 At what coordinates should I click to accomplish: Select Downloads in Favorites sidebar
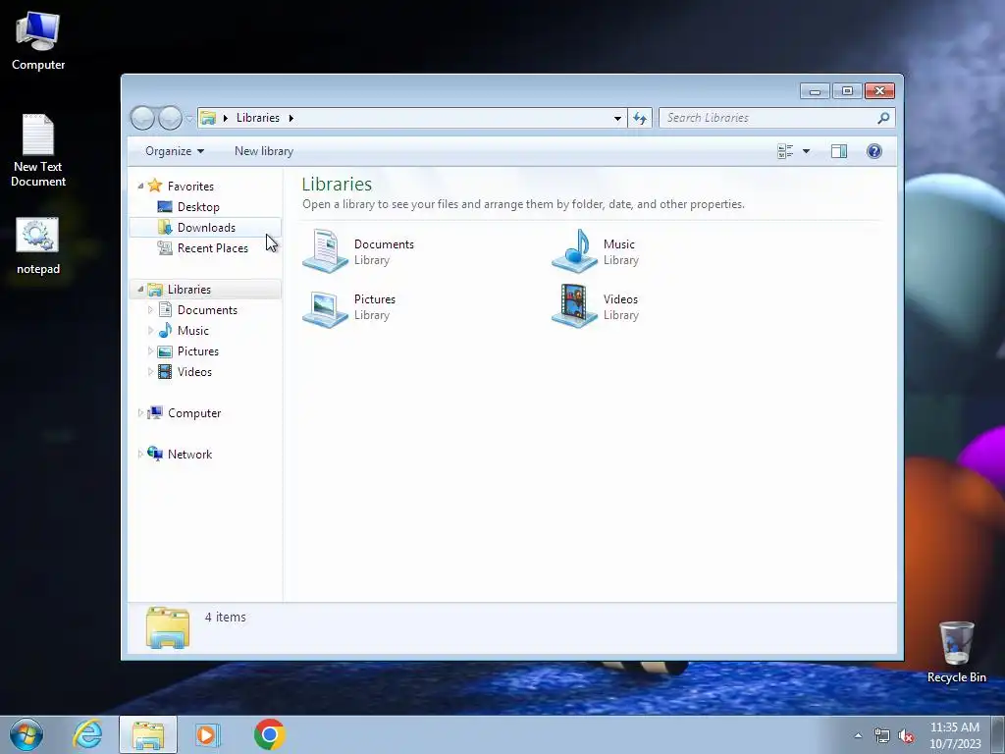pos(206,228)
